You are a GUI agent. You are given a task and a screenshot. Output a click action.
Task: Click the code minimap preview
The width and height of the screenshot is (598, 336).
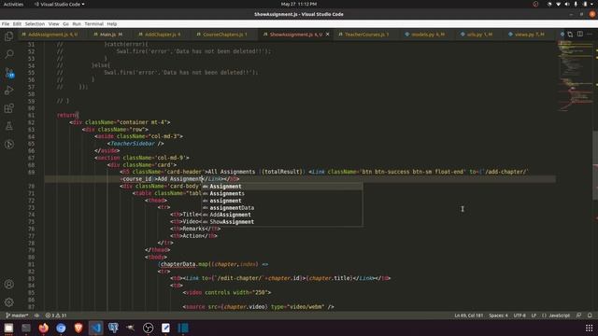coord(576,77)
